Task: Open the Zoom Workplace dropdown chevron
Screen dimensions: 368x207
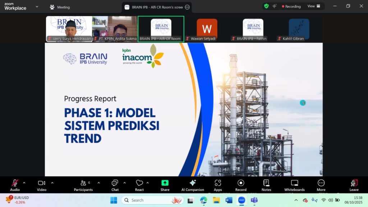Action: [37, 6]
